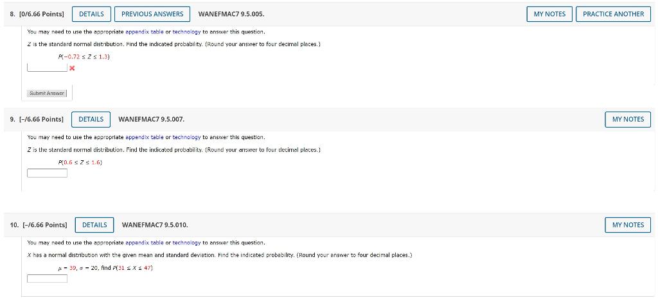Open DETAILS for question 10

[x=94, y=225]
